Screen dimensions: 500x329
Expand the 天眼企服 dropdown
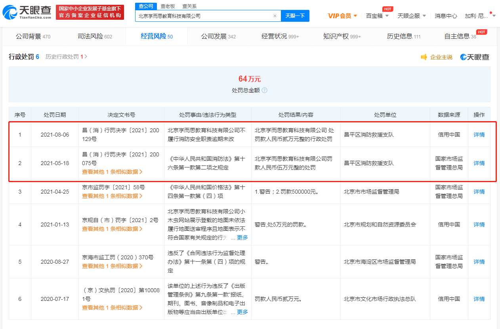click(424, 16)
